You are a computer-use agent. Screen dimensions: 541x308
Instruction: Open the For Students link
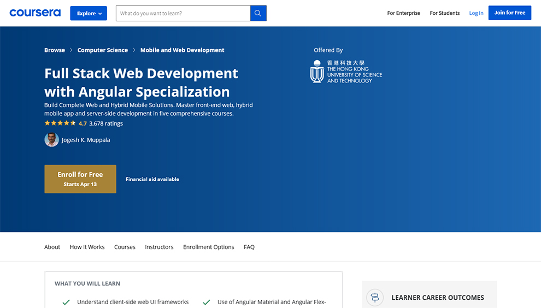445,13
